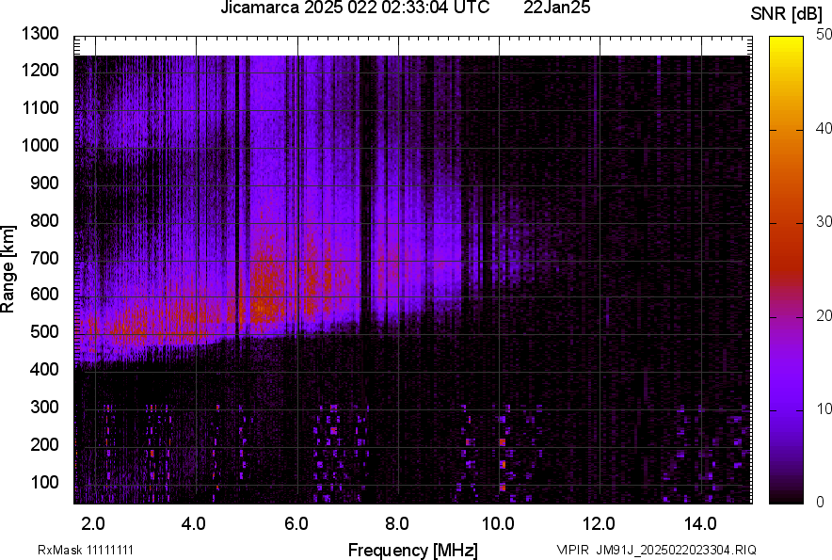Click the 1300 tick on range axis
832x560 pixels.
point(40,34)
